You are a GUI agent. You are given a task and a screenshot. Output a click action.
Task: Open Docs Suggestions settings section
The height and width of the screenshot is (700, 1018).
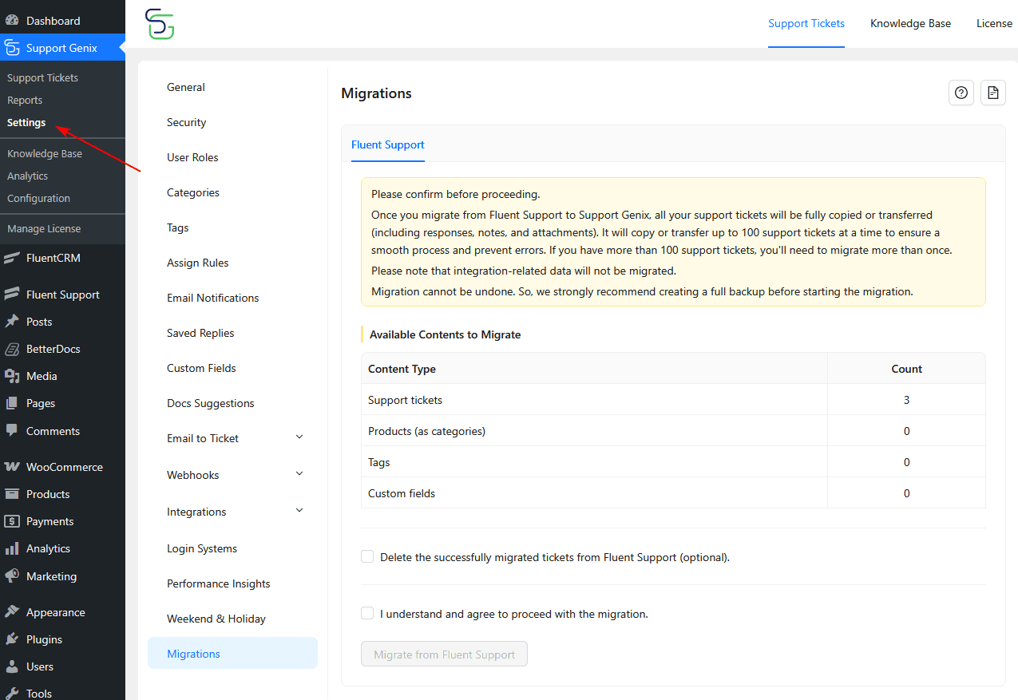click(232, 403)
